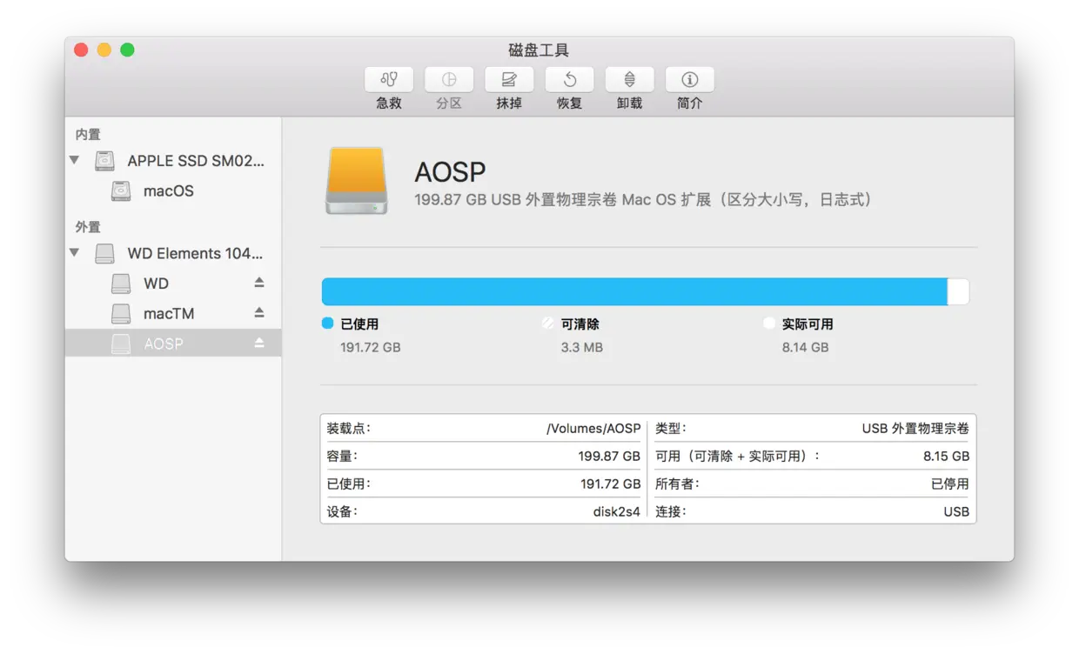Click the macOS volume disk icon
This screenshot has height=654, width=1079.
point(121,190)
